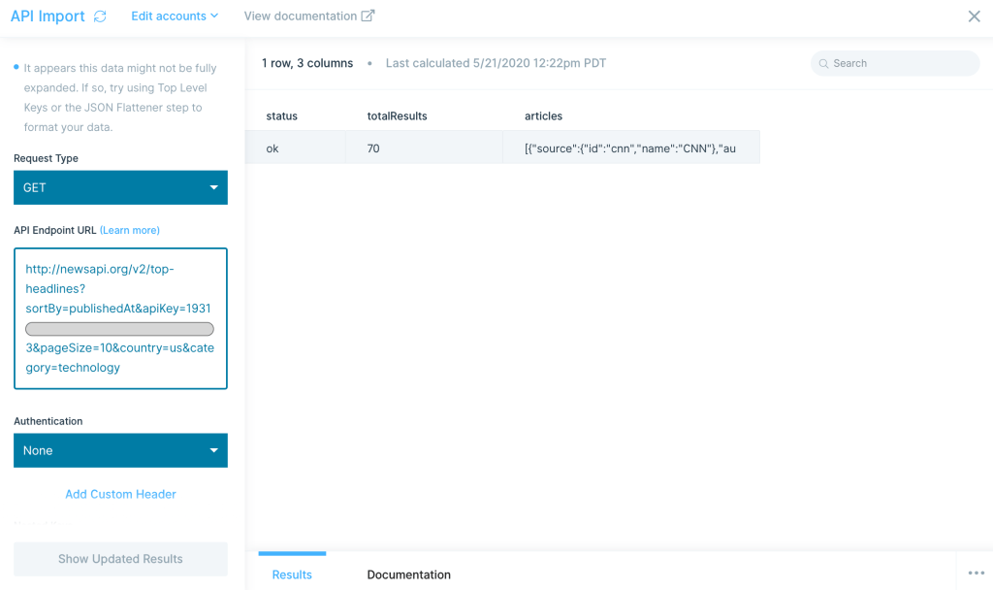Screen dimensions: 993x590
Task: Click the status column header
Action: coord(281,115)
